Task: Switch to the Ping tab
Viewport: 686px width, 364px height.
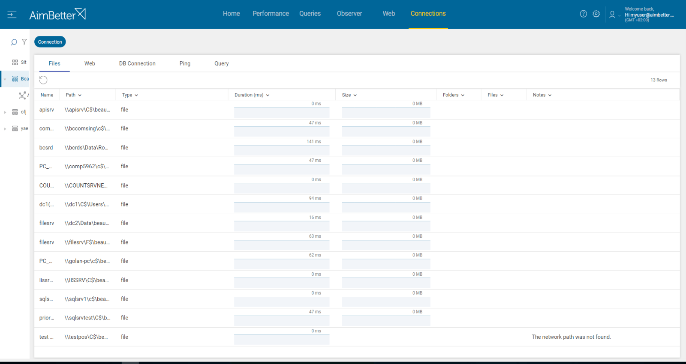Action: click(x=185, y=63)
